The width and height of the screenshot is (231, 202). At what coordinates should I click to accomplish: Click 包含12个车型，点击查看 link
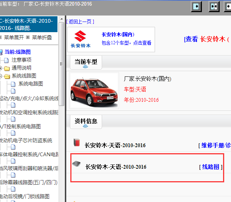pyautogui.click(x=126, y=43)
